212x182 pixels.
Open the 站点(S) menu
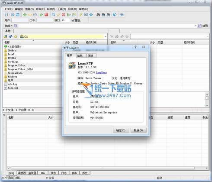pyautogui.click(x=51, y=9)
